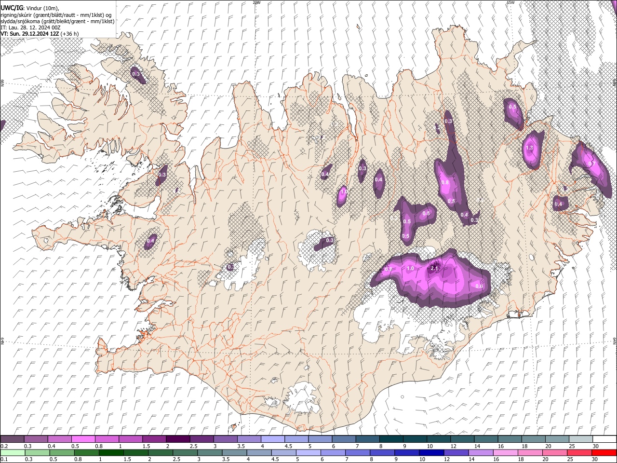Image resolution: width=617 pixels, height=463 pixels.
Task: Click the 0.1 label in the lower legend
Action: point(3,460)
